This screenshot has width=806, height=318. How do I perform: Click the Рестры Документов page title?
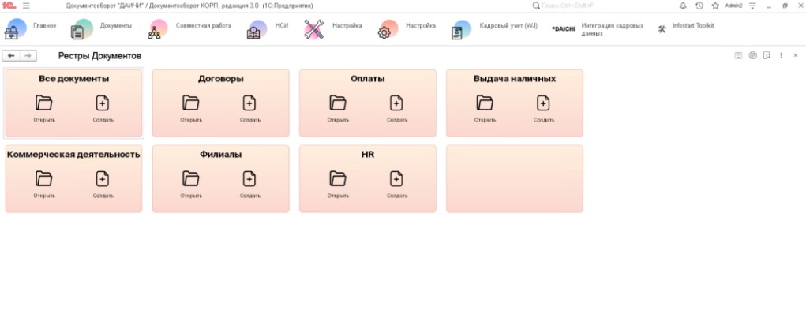(x=99, y=56)
